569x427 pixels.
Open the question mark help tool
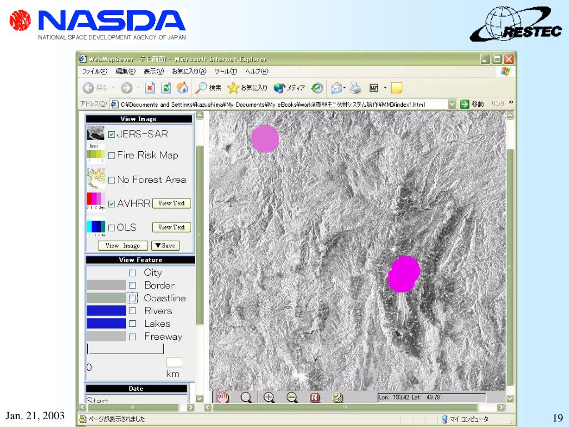tap(337, 397)
